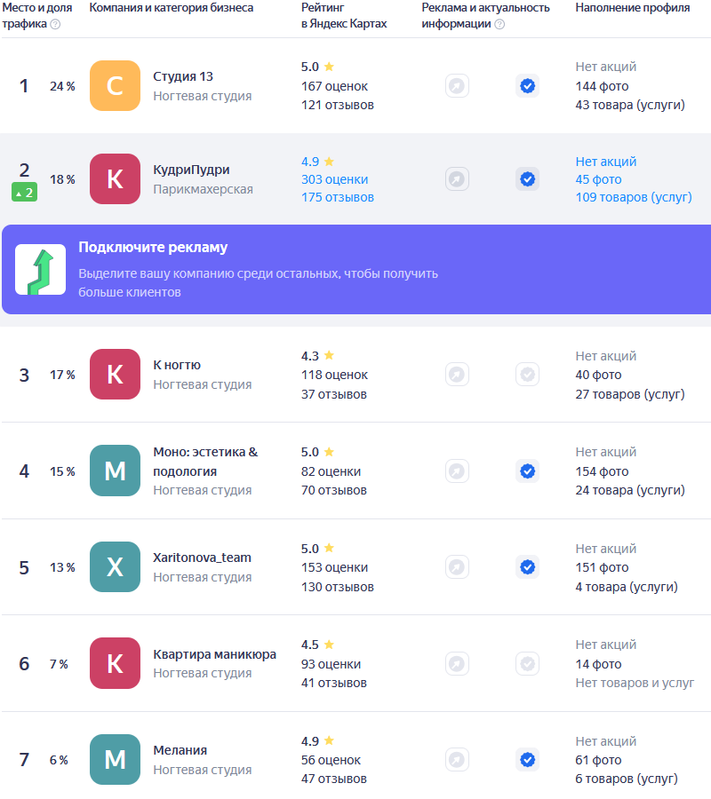Screen dimensions: 711x799
Task: Click the grey verification badge for Квартира маникюра
Action: [x=527, y=663]
